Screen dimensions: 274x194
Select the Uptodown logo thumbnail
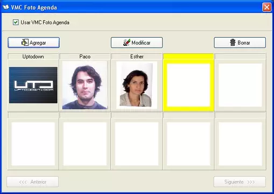click(x=33, y=85)
